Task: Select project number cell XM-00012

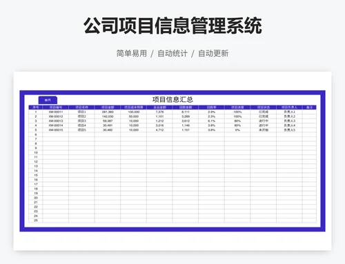Action: 56,116
